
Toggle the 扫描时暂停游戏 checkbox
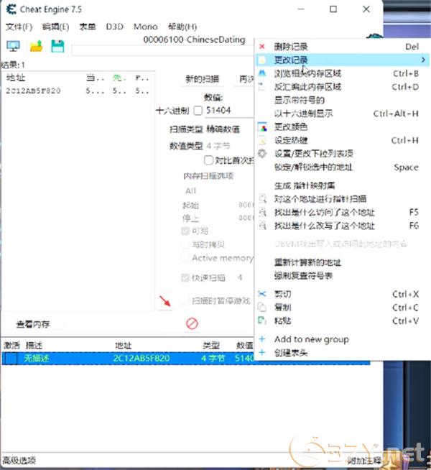185,300
